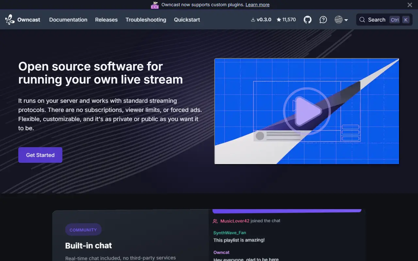Click the Owncast logo icon
This screenshot has height=261, width=418.
pyautogui.click(x=10, y=20)
